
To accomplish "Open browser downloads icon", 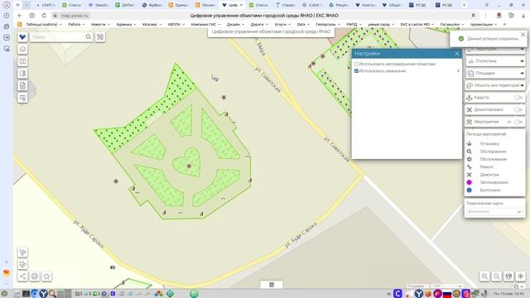I will tap(523, 16).
